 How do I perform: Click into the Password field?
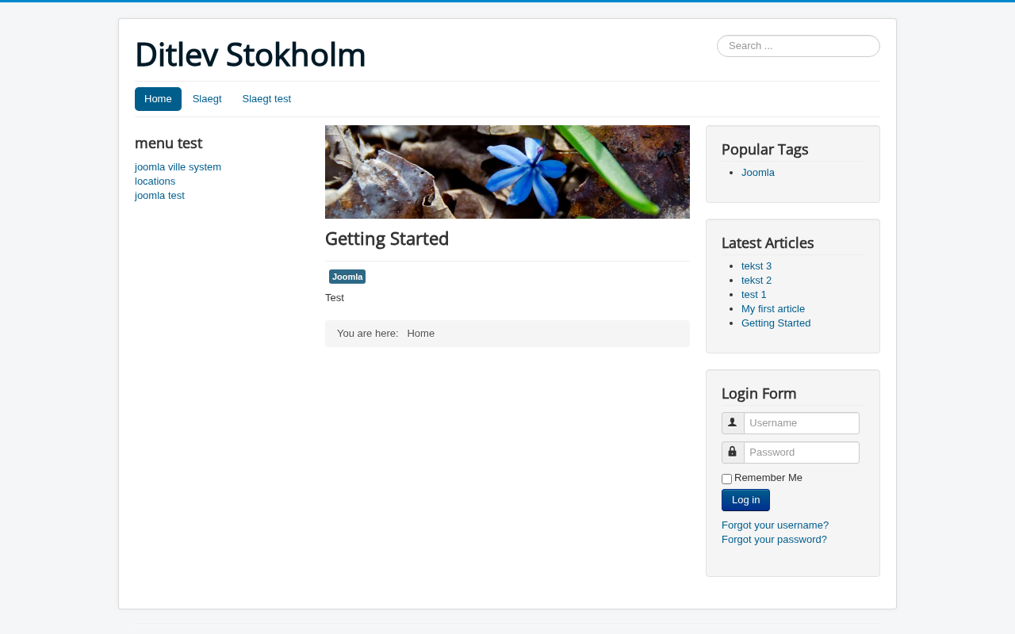(x=801, y=453)
